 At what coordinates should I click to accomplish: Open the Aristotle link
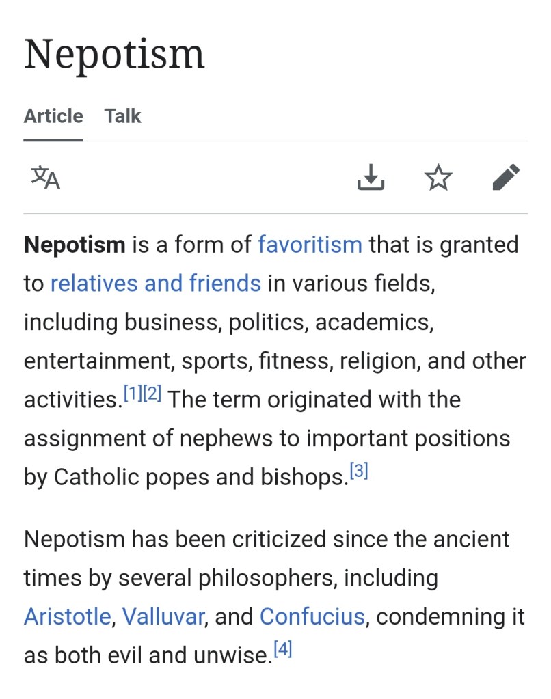click(x=67, y=616)
